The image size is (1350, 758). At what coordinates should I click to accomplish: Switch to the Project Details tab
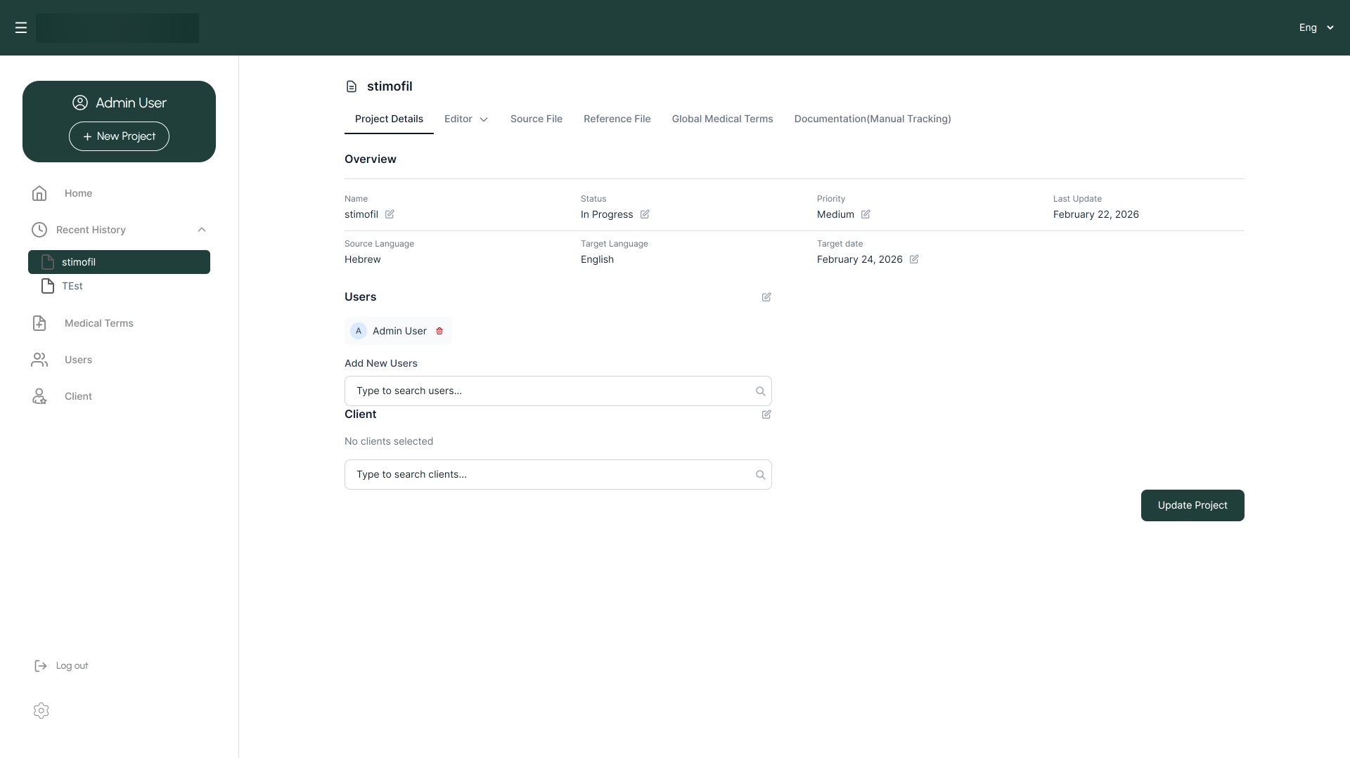point(389,119)
